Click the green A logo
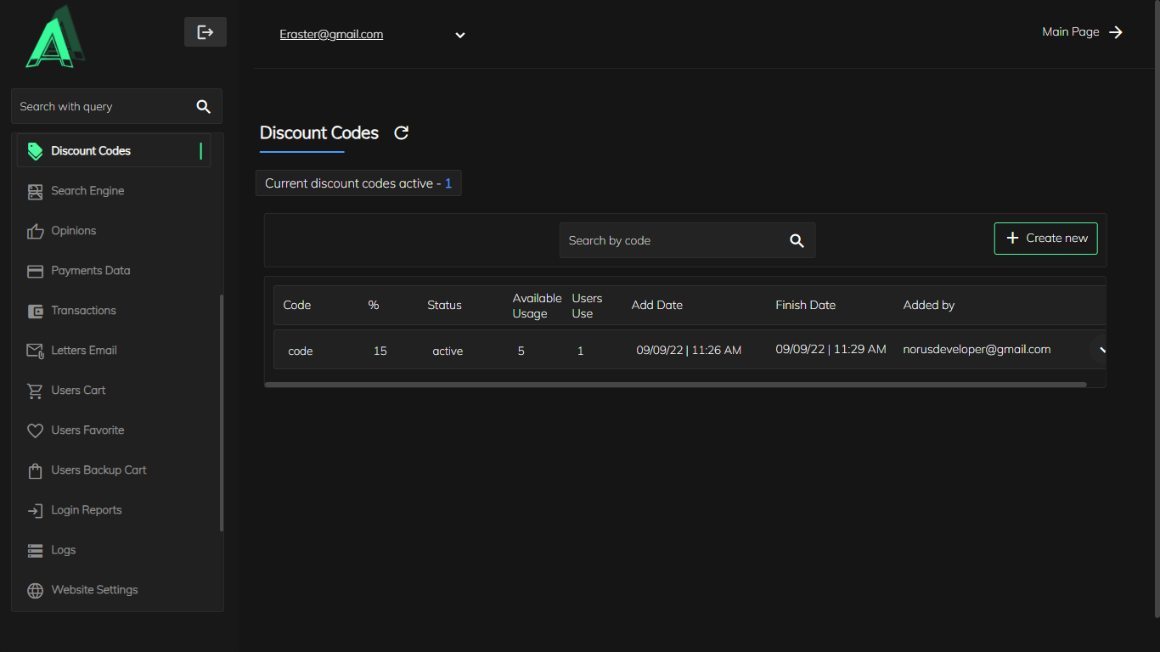 coord(55,38)
